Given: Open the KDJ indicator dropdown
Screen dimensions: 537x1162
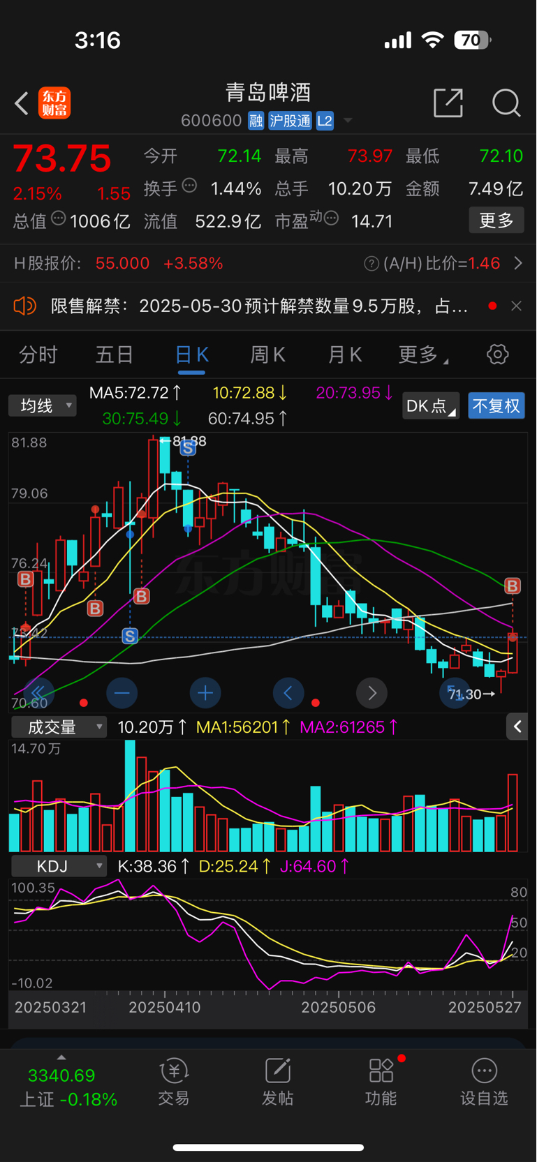Looking at the screenshot, I should tap(59, 866).
